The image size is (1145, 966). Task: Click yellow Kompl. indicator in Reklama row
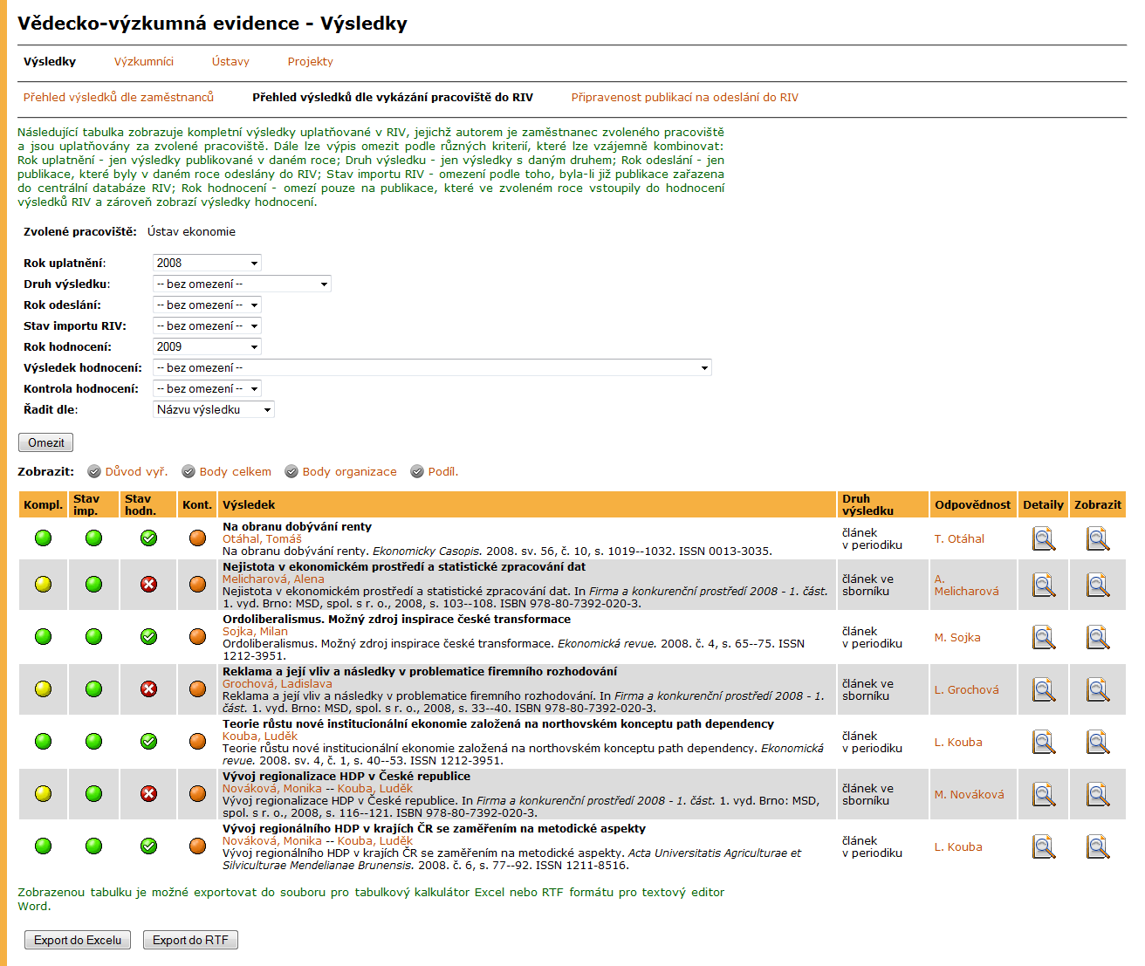(43, 689)
